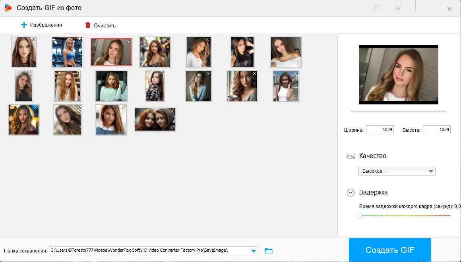Click the blue plus Add Images icon

(x=24, y=25)
